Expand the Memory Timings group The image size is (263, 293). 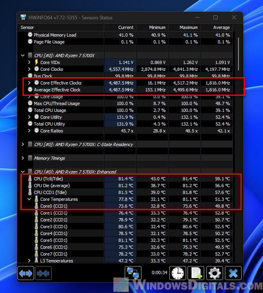click(23, 158)
